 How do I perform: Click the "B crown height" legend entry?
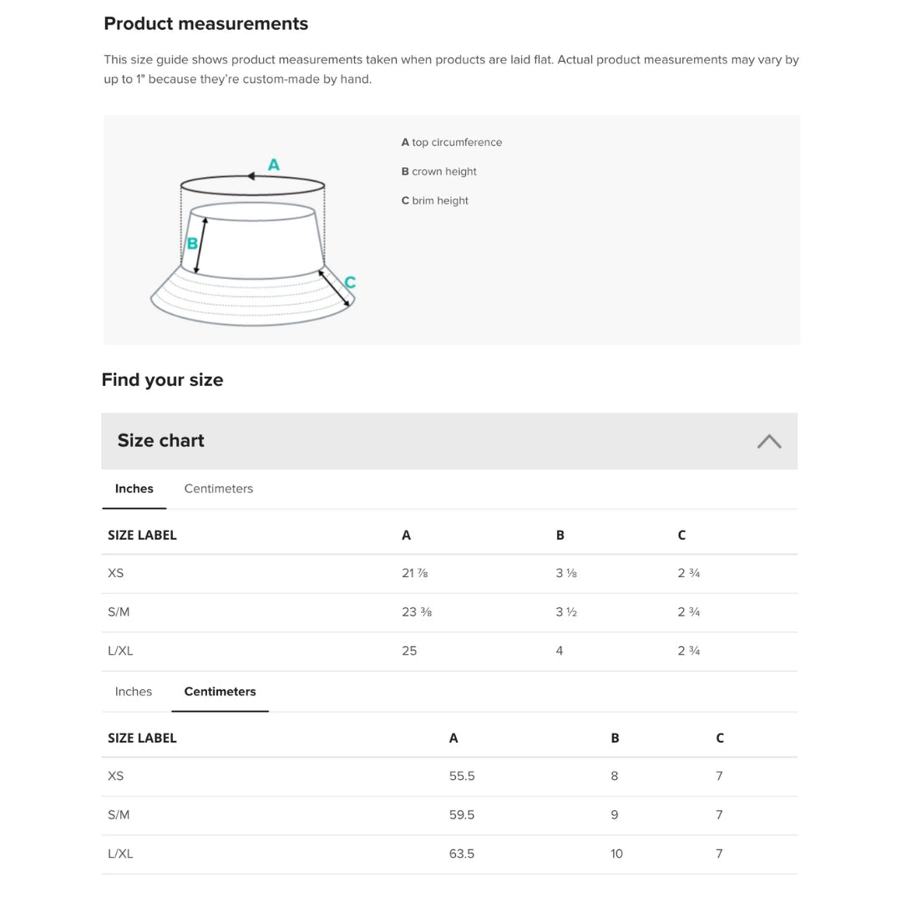438,172
